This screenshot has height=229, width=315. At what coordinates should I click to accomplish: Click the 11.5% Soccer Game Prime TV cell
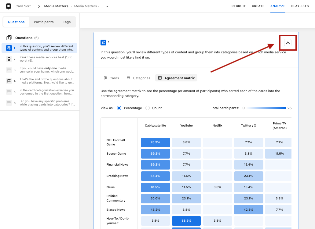[x=278, y=154]
